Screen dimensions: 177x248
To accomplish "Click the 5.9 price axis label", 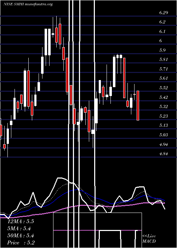I will pyautogui.click(x=162, y=50).
